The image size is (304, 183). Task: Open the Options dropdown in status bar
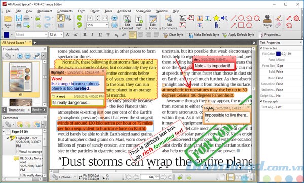click(75, 177)
